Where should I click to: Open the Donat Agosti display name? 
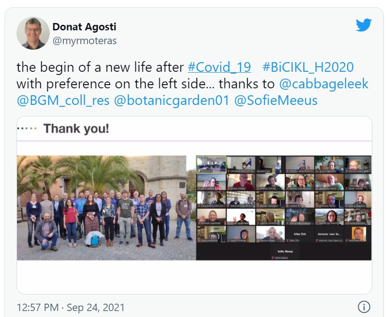click(84, 27)
